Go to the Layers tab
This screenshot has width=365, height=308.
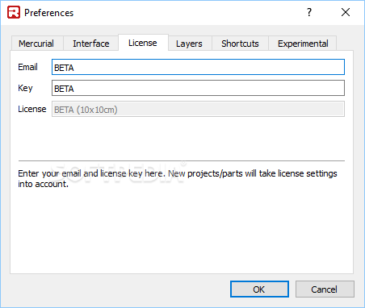pyautogui.click(x=190, y=44)
